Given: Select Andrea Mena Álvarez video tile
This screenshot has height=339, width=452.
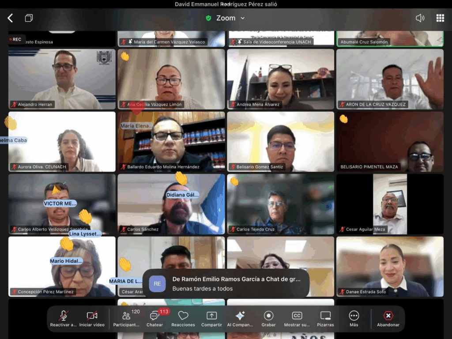Looking at the screenshot, I should tap(280, 79).
